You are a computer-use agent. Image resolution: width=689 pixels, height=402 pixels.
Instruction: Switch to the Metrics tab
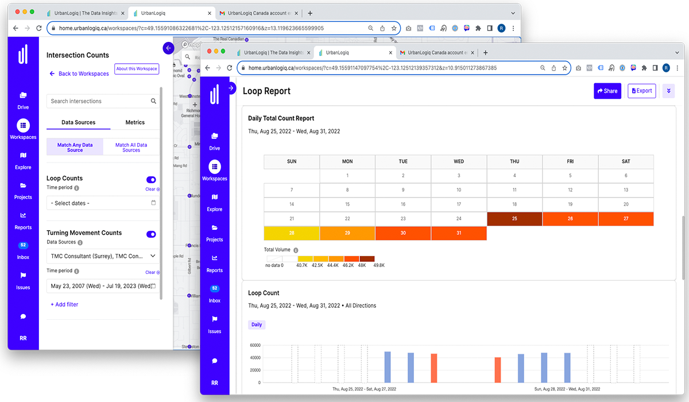[x=135, y=122]
